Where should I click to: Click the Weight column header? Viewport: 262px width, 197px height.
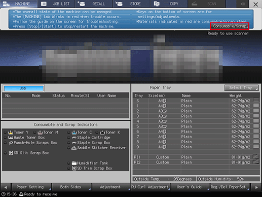pos(236,96)
